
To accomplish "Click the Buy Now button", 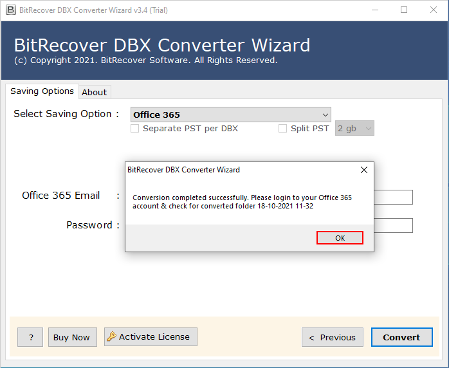I will [x=71, y=337].
